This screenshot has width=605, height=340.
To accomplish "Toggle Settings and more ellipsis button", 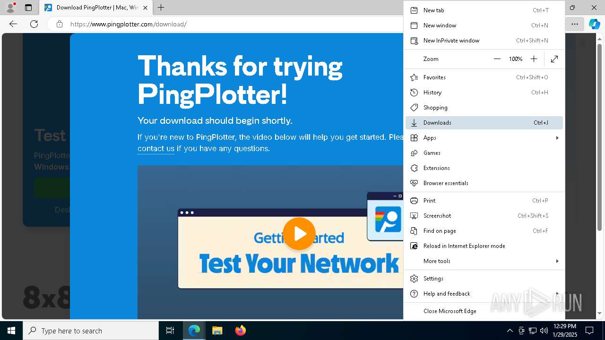I will tap(575, 24).
